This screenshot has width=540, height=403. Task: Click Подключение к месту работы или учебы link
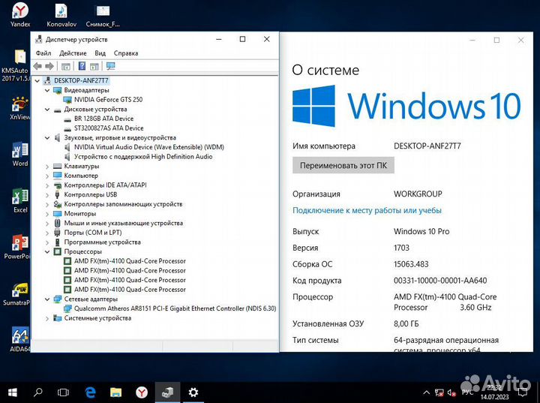coord(367,210)
